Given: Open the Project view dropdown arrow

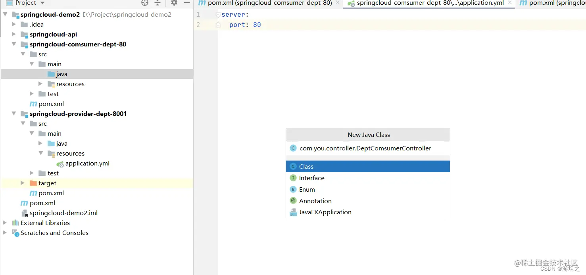Looking at the screenshot, I should coord(42,3).
